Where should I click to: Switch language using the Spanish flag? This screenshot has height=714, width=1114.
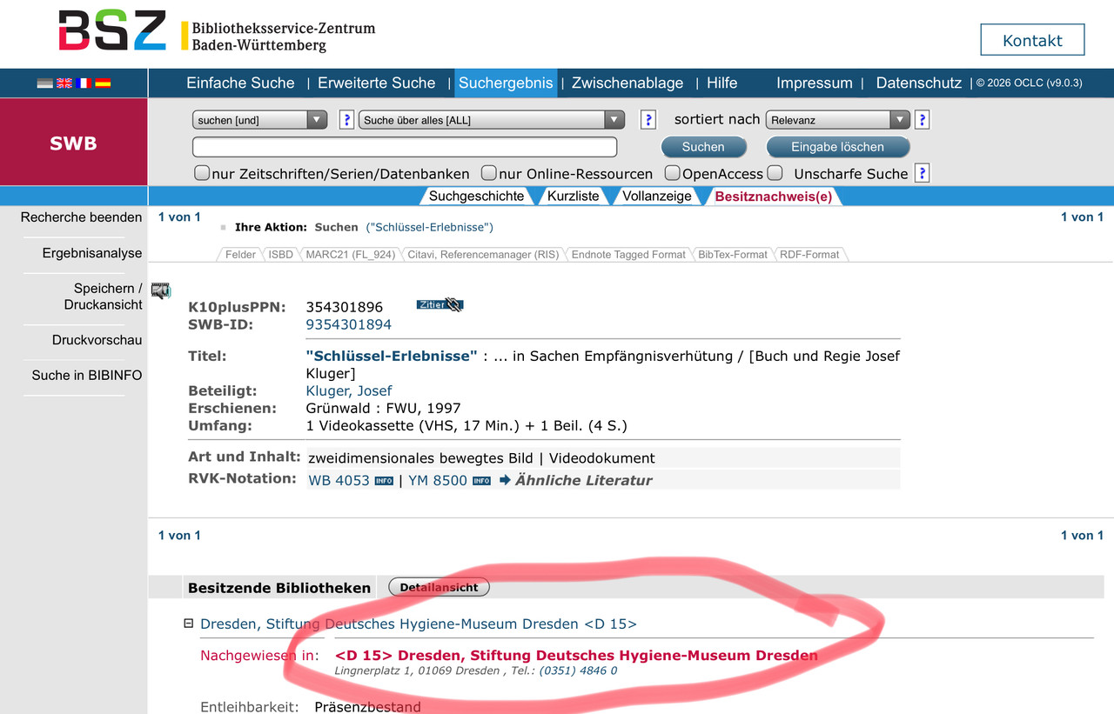pos(103,83)
